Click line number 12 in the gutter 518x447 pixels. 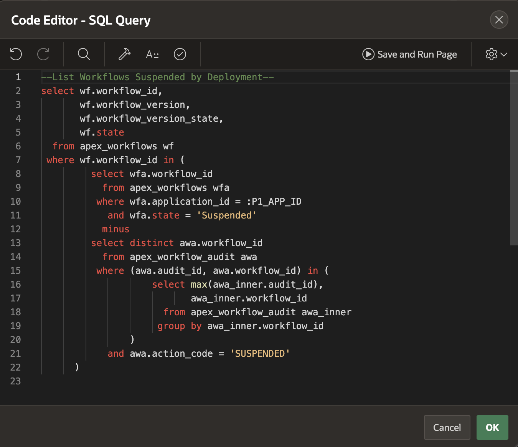(15, 229)
